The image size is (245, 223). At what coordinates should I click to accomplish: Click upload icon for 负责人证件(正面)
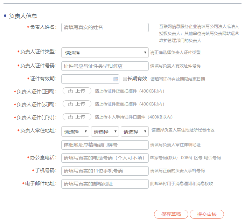pyautogui.click(x=71, y=91)
